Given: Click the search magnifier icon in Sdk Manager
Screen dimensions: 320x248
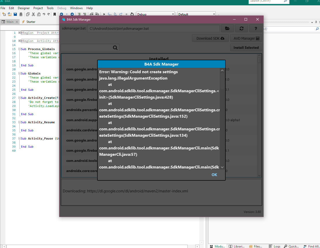Looking at the screenshot, I should [115, 48].
